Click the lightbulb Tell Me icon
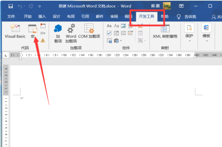222x147 pixels. 179,16
